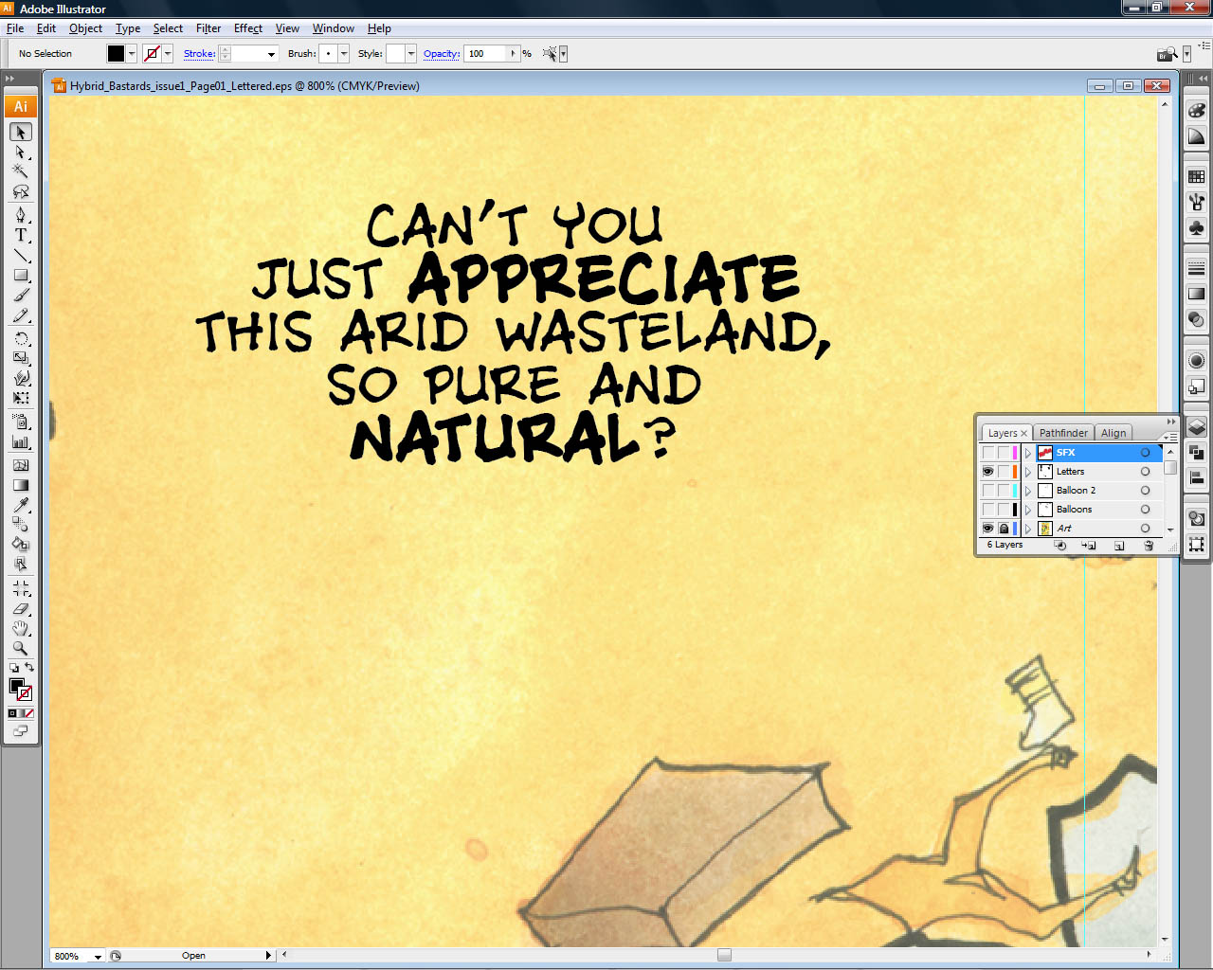This screenshot has height=970, width=1213.
Task: Select the Eyedropper tool
Action: (21, 505)
